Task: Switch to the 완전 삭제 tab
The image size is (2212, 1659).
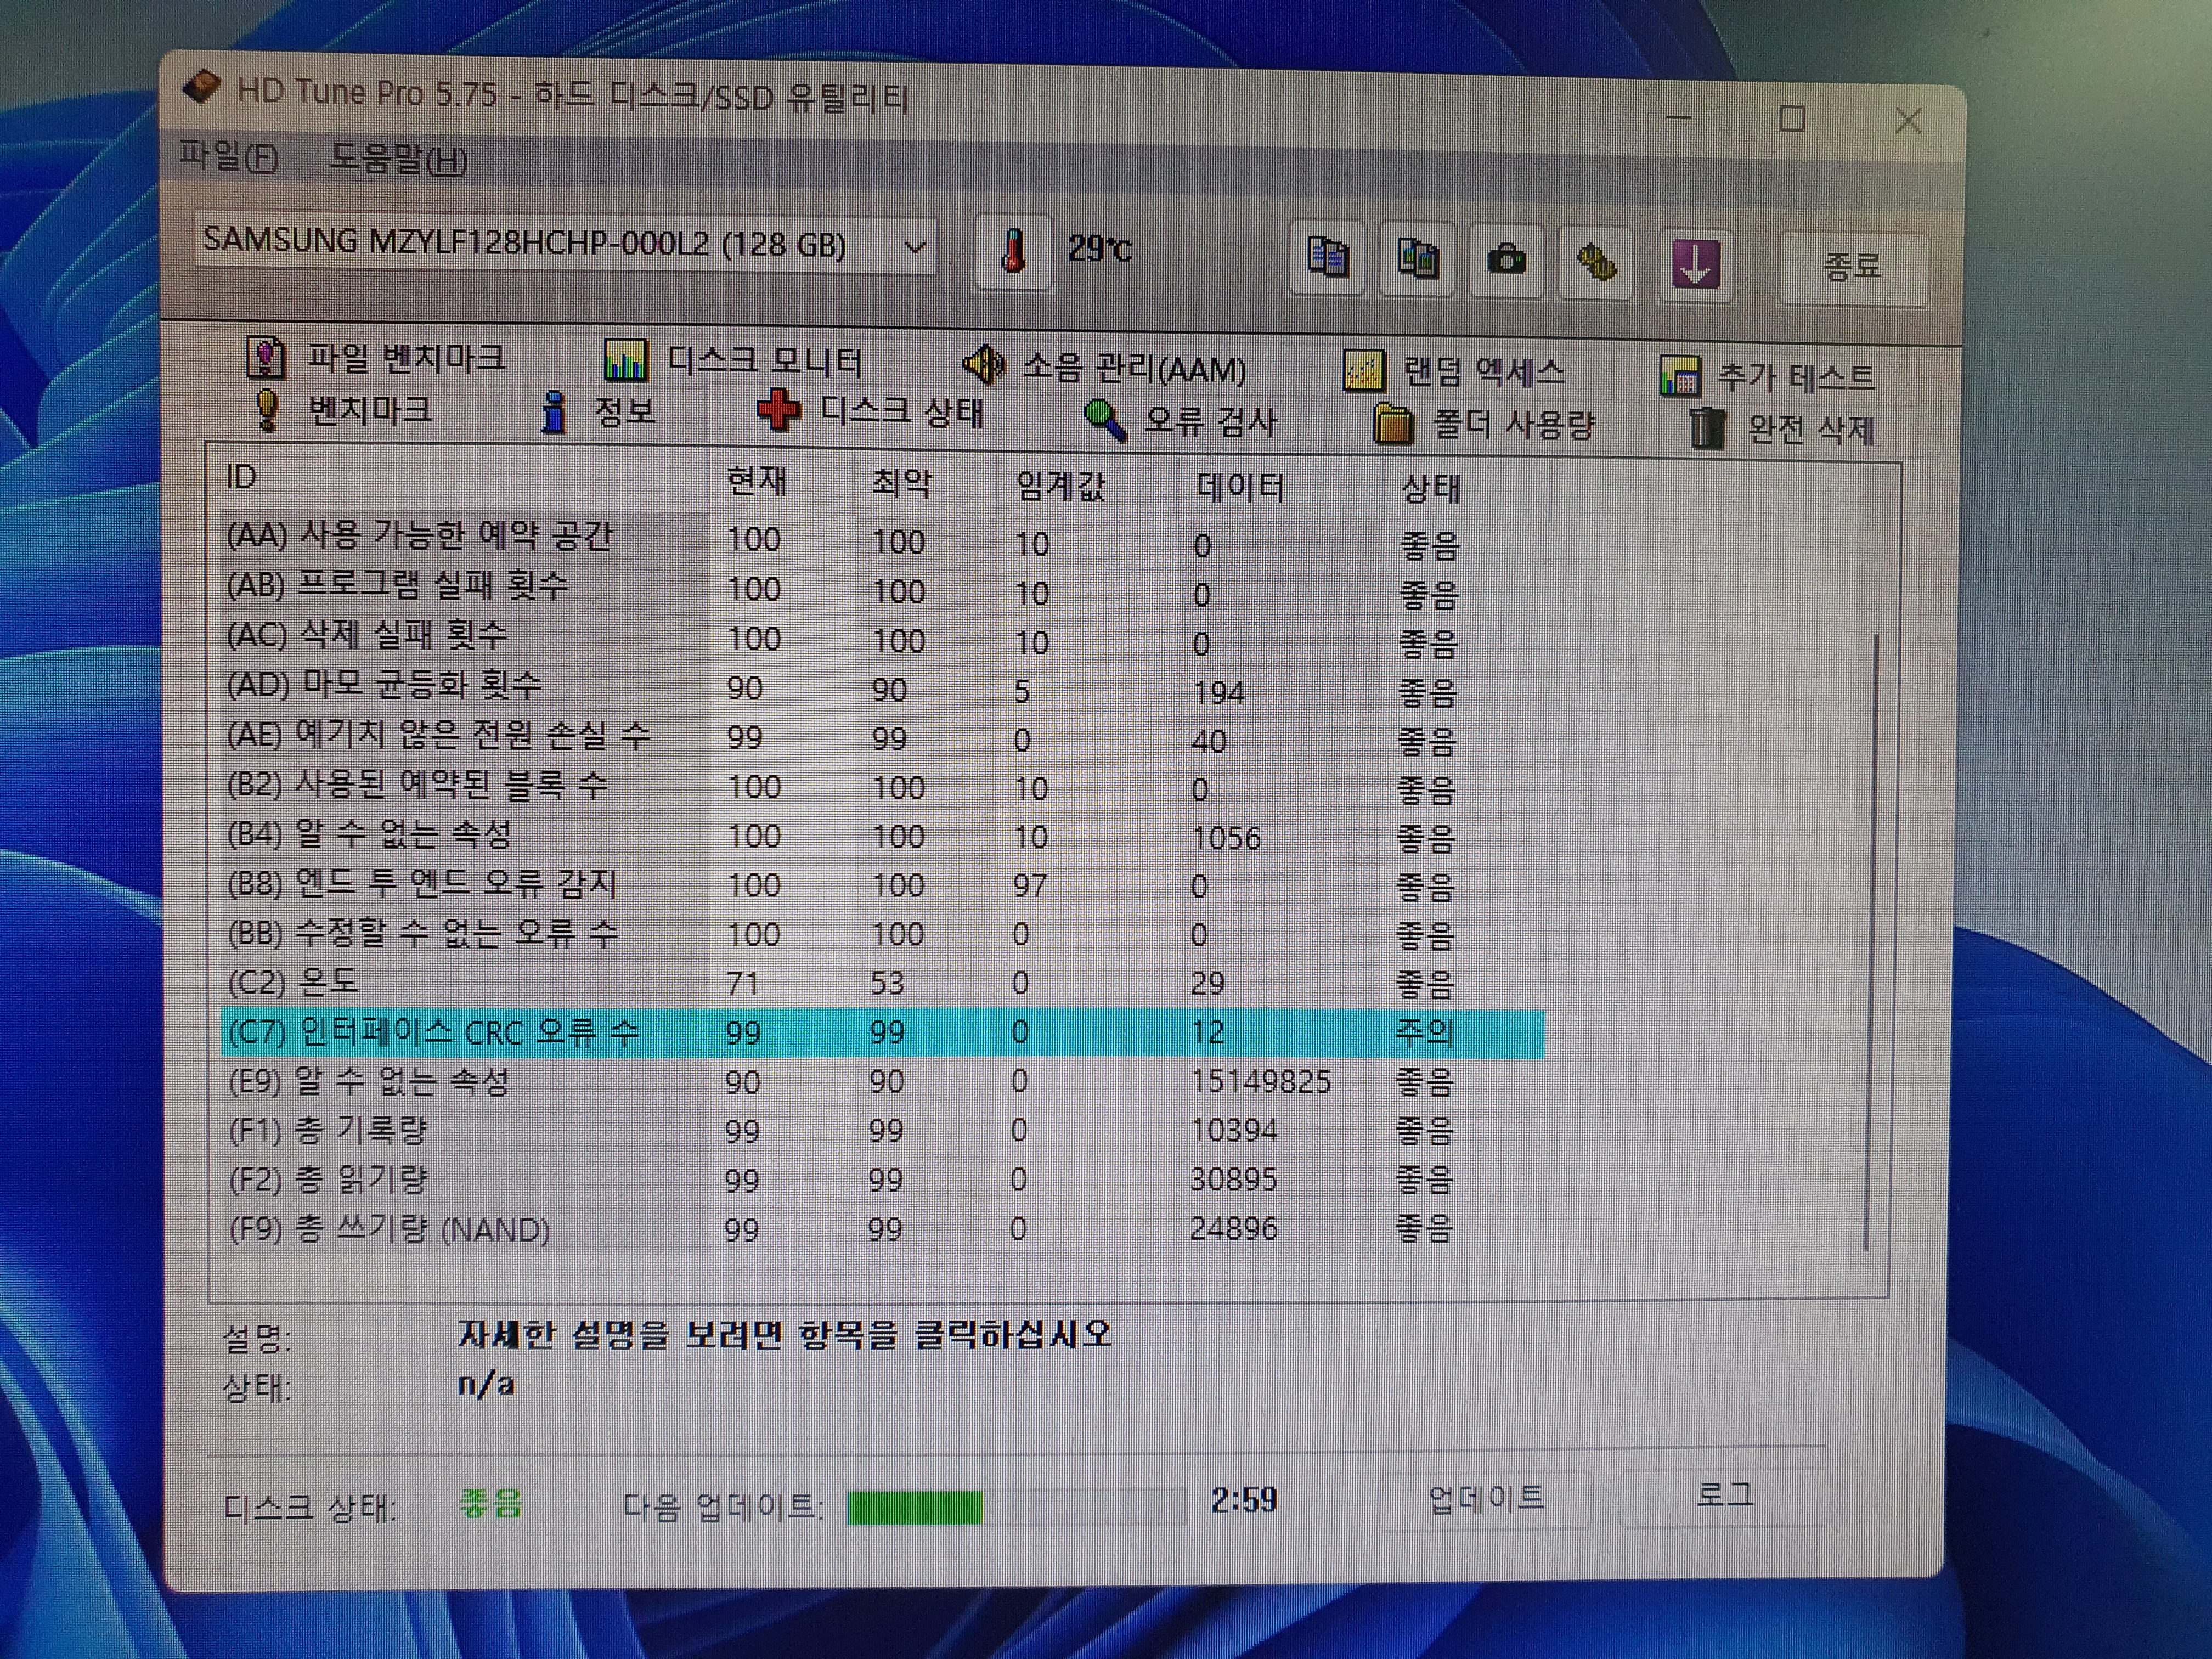Action: (x=1782, y=429)
